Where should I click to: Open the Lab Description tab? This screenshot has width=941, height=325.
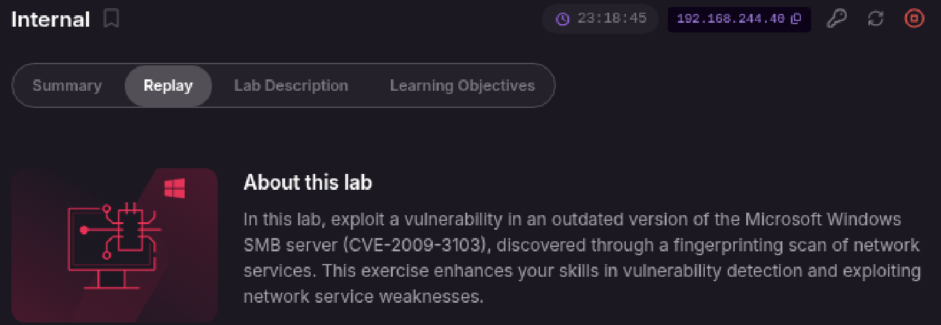pos(291,86)
